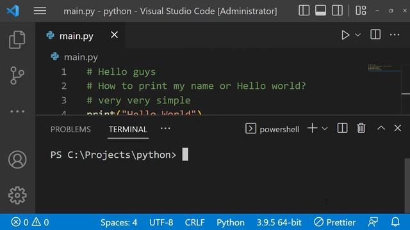Viewport: 410px width, 230px height.
Task: Click main.py in the breadcrumb
Action: point(81,57)
